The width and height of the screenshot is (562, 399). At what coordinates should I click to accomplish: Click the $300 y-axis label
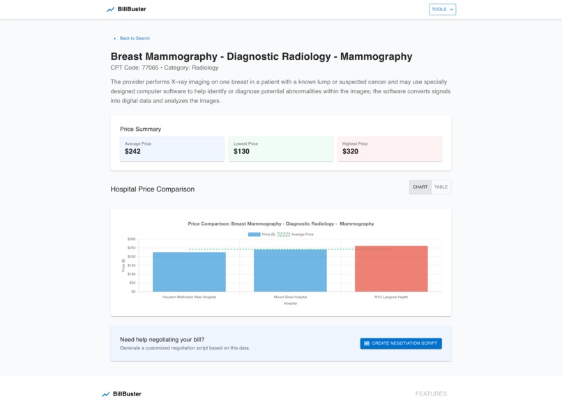tap(132, 239)
